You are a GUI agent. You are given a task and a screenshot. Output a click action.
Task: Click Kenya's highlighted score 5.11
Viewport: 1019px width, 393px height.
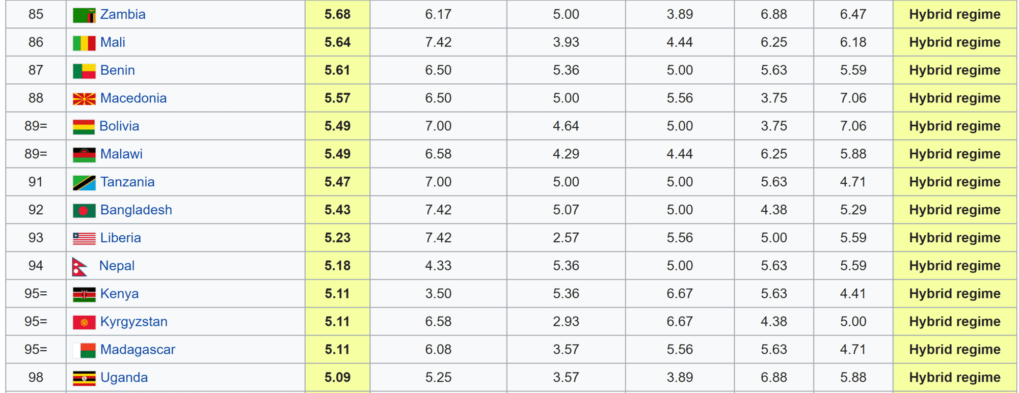pos(337,294)
